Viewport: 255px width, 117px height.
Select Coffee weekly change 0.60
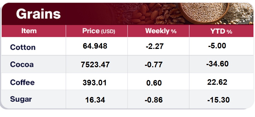pyautogui.click(x=154, y=83)
